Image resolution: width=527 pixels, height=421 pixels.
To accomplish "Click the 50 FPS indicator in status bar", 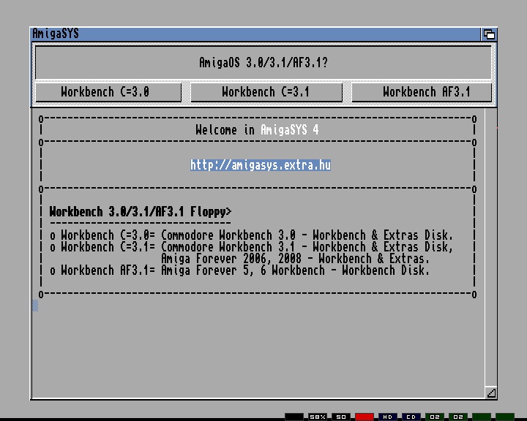I will pyautogui.click(x=341, y=417).
